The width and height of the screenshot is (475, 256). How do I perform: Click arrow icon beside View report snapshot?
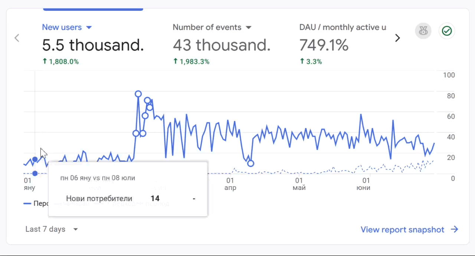coord(455,229)
